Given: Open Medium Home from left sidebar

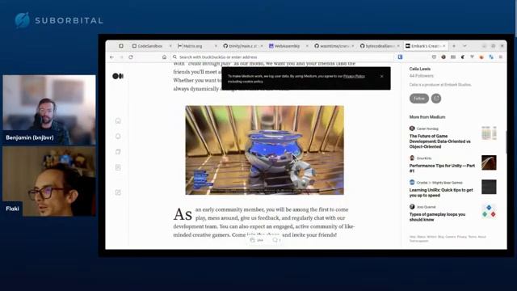Looking at the screenshot, I should click(x=118, y=120).
